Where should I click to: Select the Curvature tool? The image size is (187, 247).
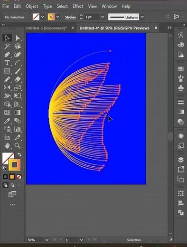[18, 55]
